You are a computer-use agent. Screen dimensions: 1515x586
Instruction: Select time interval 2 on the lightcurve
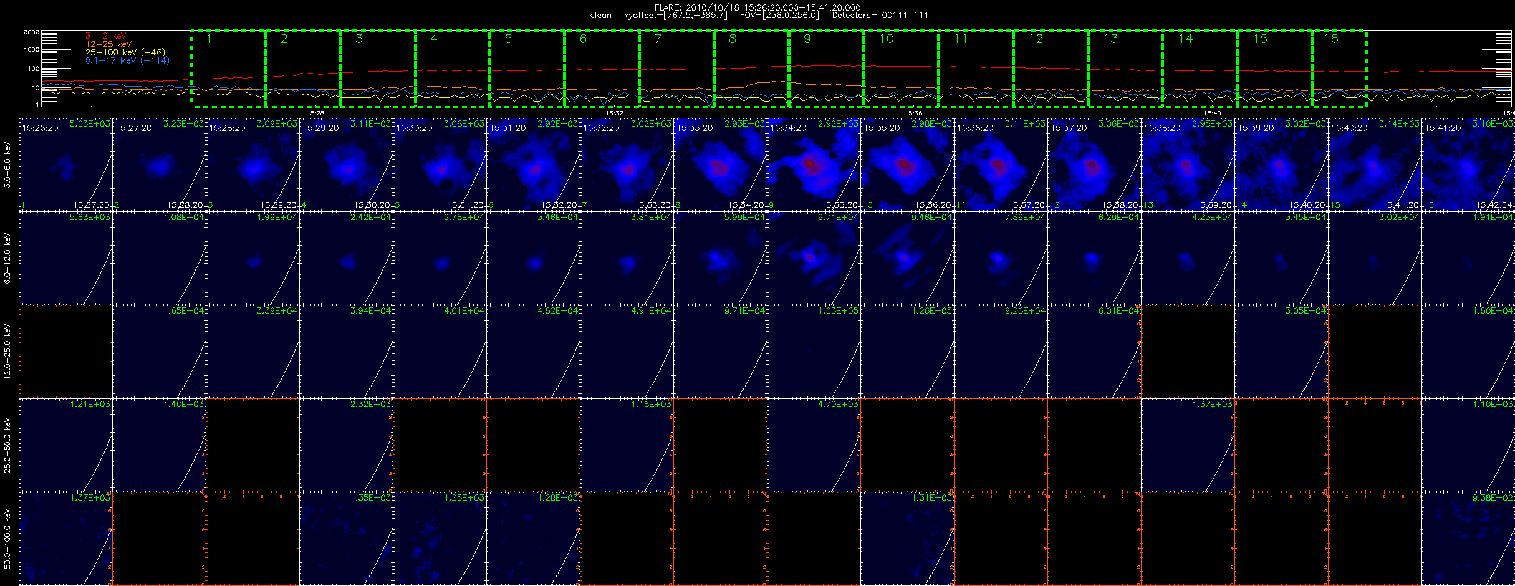click(x=303, y=69)
